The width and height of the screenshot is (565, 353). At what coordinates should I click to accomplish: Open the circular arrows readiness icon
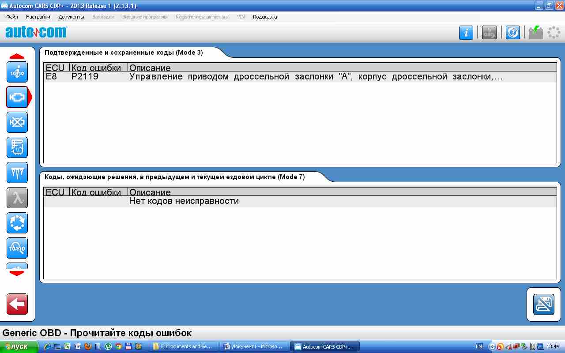(x=17, y=223)
